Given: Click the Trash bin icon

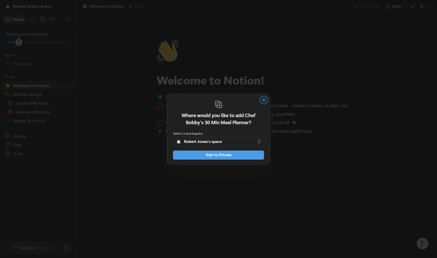Looking at the screenshot, I should pos(8,154).
